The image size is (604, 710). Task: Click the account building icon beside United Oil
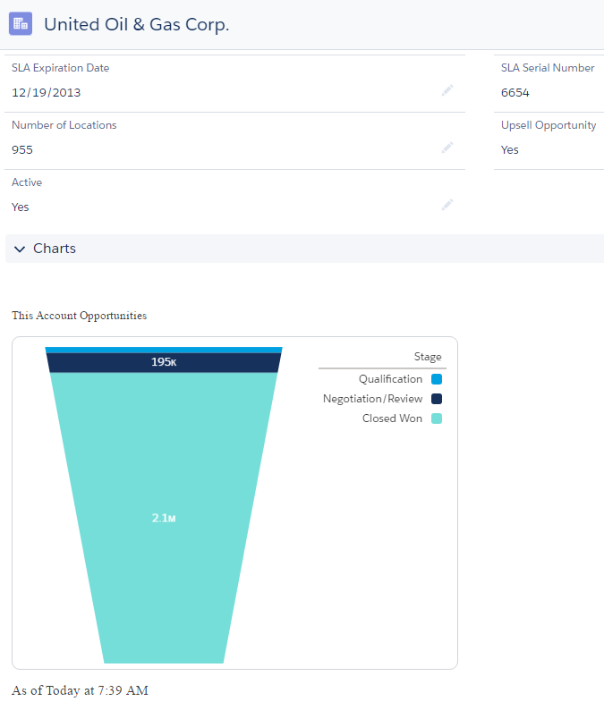(x=21, y=23)
